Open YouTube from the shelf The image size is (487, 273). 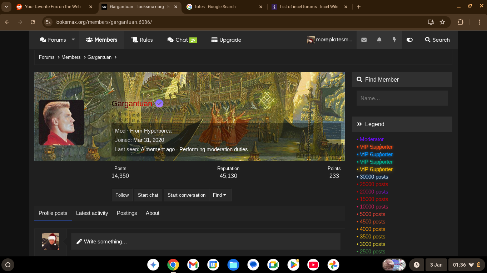click(x=313, y=265)
